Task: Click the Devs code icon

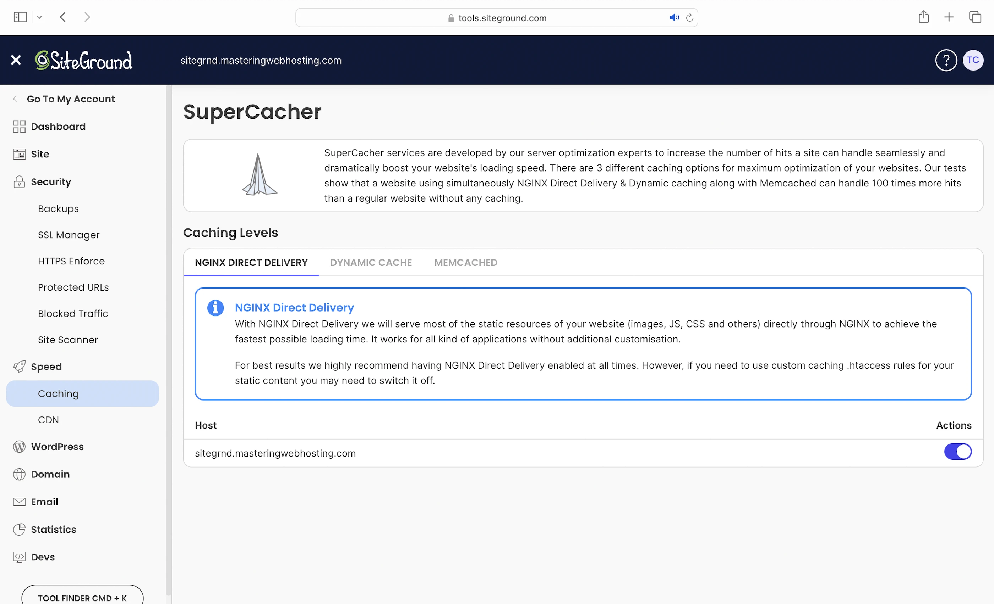Action: [x=19, y=557]
